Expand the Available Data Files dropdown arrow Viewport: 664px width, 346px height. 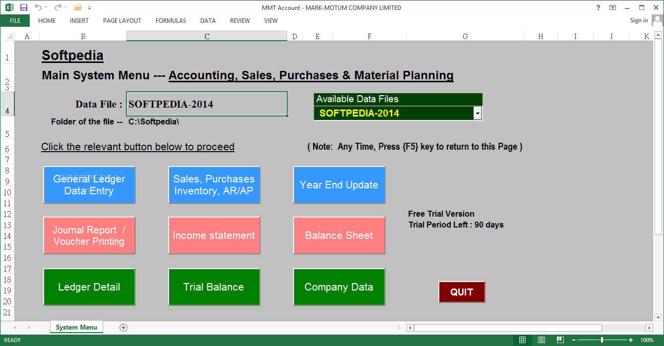click(x=478, y=114)
